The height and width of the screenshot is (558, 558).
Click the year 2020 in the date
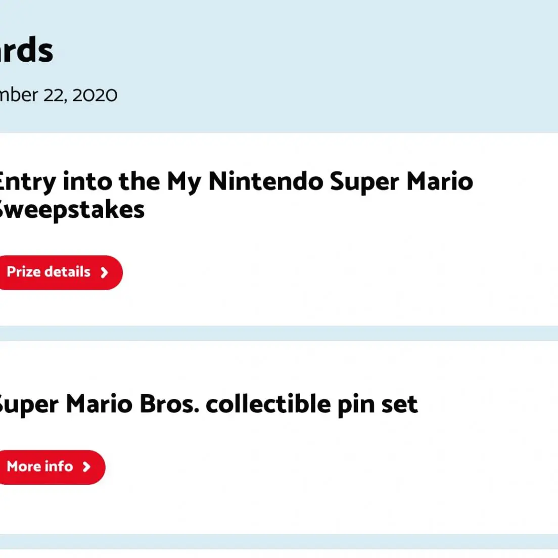pyautogui.click(x=95, y=95)
